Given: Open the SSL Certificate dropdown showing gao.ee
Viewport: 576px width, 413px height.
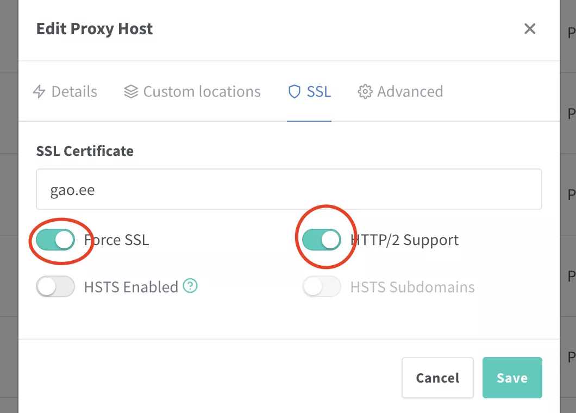Looking at the screenshot, I should pyautogui.click(x=289, y=189).
